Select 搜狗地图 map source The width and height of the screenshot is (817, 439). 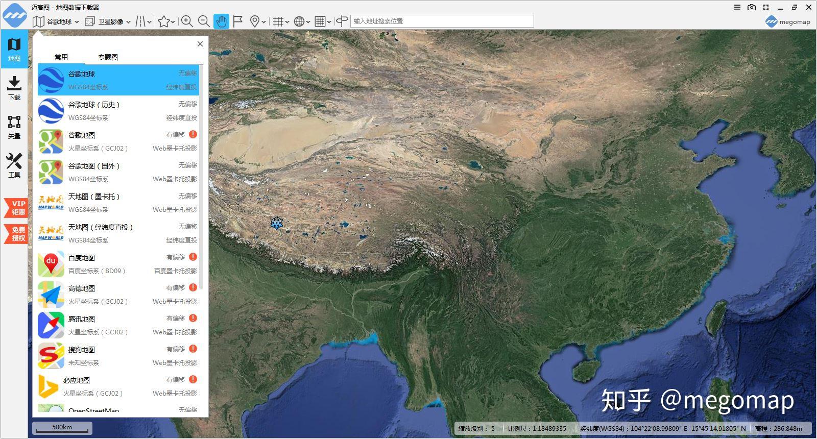point(118,355)
